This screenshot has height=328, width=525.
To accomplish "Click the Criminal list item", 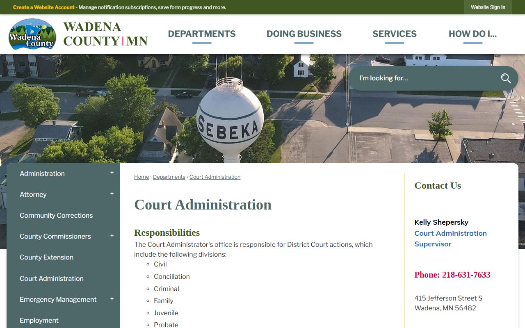I will (x=167, y=289).
